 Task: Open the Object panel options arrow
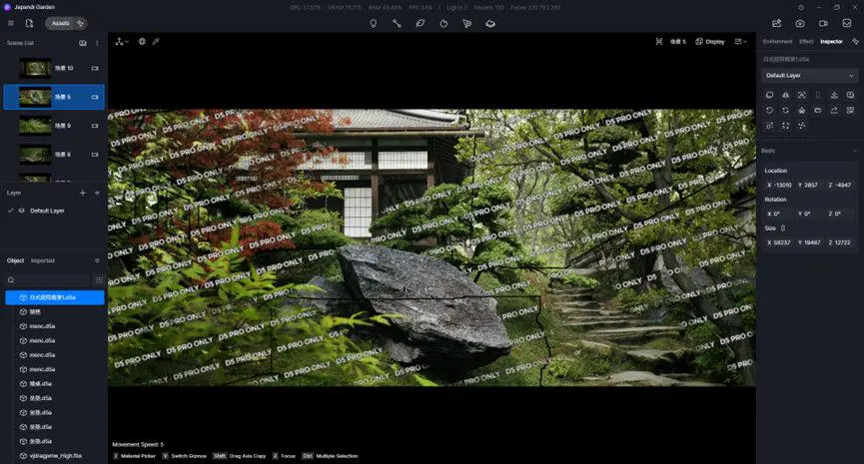click(x=97, y=260)
